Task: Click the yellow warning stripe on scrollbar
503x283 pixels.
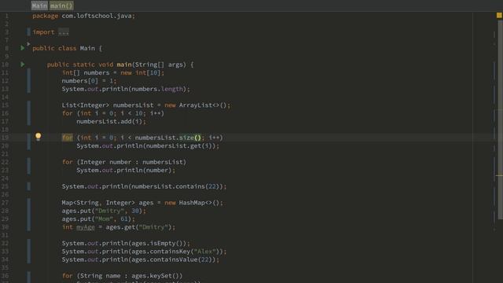Action: coord(499,175)
